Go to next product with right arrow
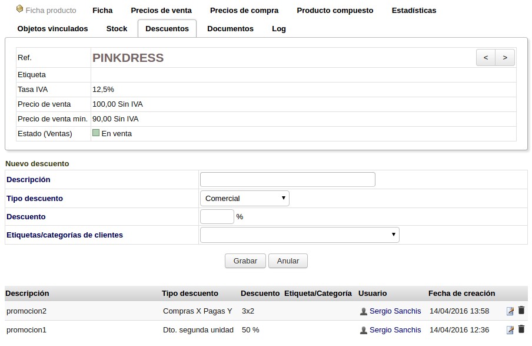This screenshot has width=532, height=346. click(x=505, y=57)
